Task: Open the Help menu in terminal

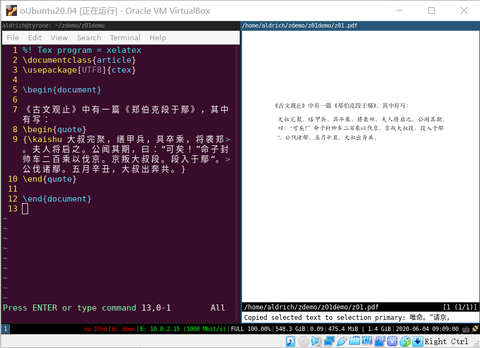Action: tap(158, 37)
